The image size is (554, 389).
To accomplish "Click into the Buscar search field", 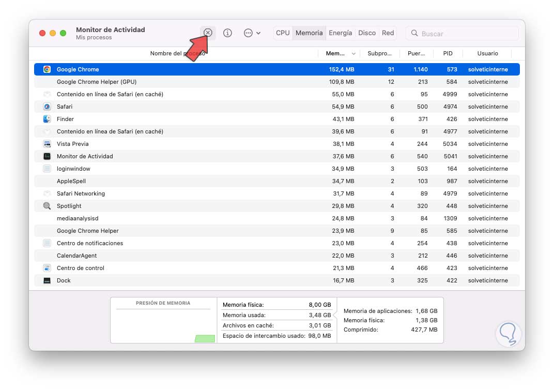I will pos(462,33).
